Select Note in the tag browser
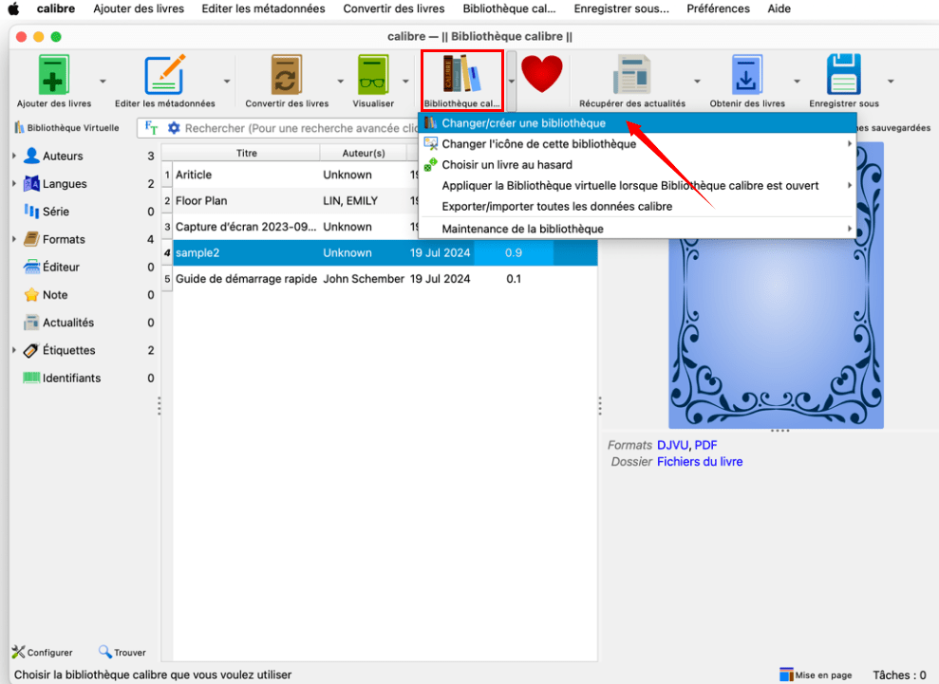 coord(54,294)
